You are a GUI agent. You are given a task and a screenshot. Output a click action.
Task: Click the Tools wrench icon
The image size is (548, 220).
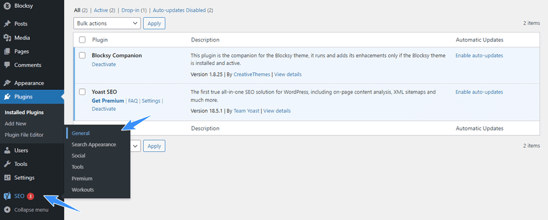pos(7,164)
